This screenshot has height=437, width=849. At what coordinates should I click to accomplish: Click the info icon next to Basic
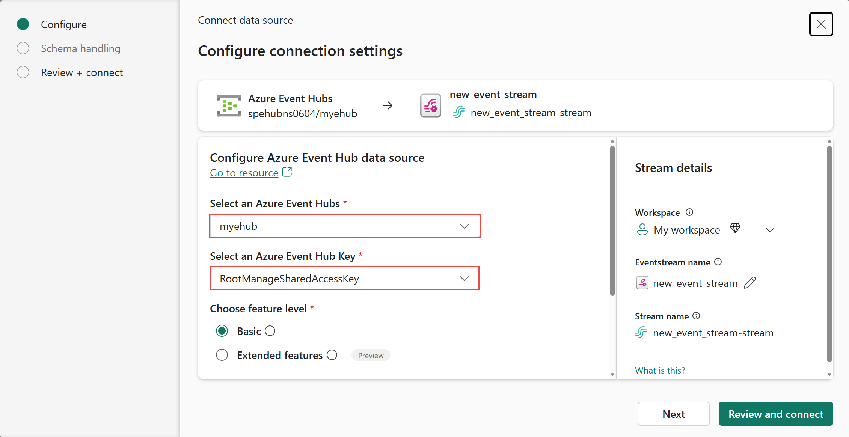pyautogui.click(x=270, y=331)
